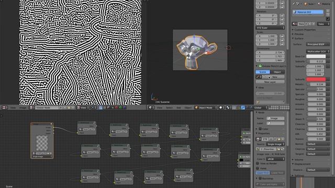Open the XYZ Euler rotation mode dropdown
Screen dimensions: 335x188
(x=270, y=28)
